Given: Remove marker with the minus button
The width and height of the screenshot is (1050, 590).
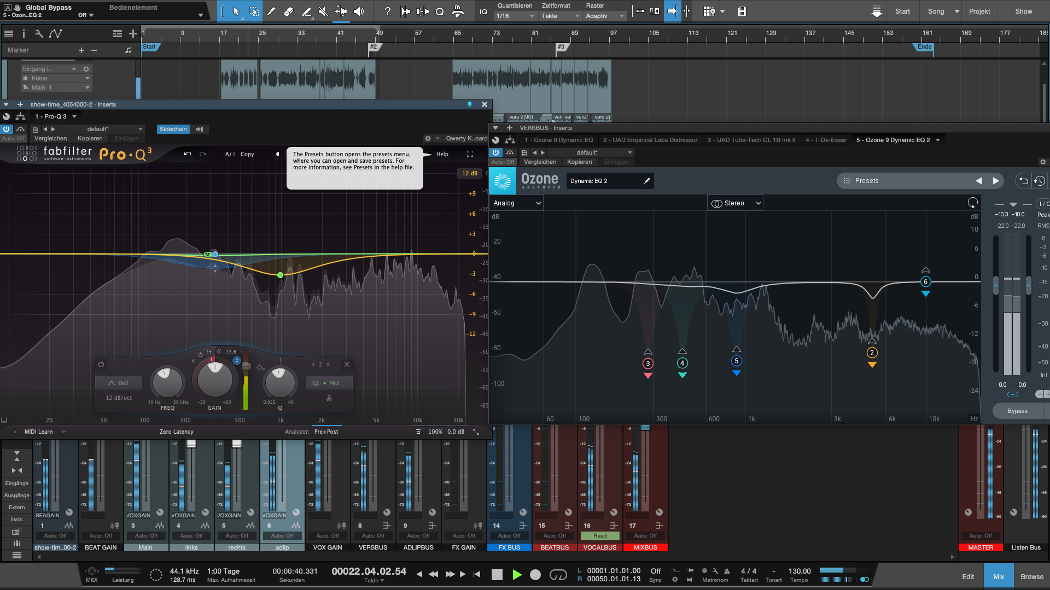Looking at the screenshot, I should click(94, 50).
